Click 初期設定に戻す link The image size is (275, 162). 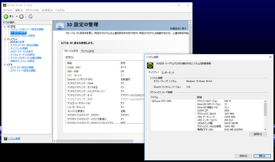(x=178, y=28)
